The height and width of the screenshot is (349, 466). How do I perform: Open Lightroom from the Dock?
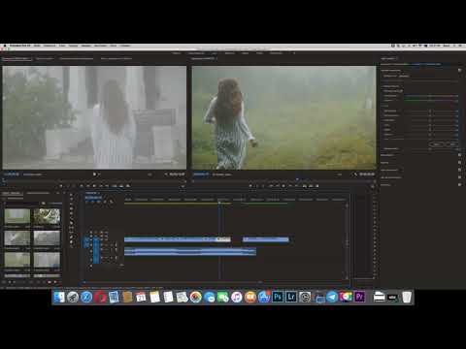291,297
